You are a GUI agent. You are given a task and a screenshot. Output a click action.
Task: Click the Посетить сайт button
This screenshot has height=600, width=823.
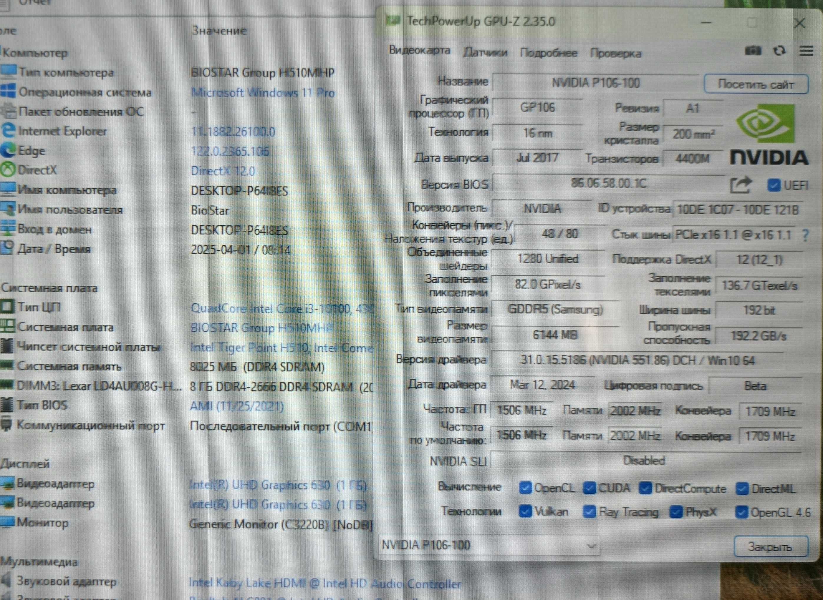coord(756,84)
